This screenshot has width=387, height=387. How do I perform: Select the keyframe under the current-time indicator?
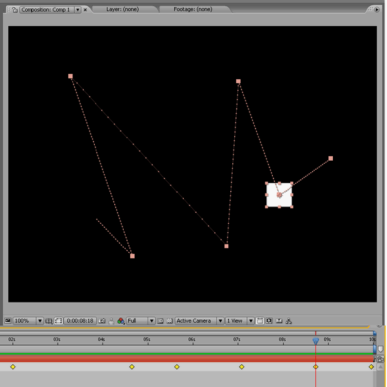pos(315,367)
